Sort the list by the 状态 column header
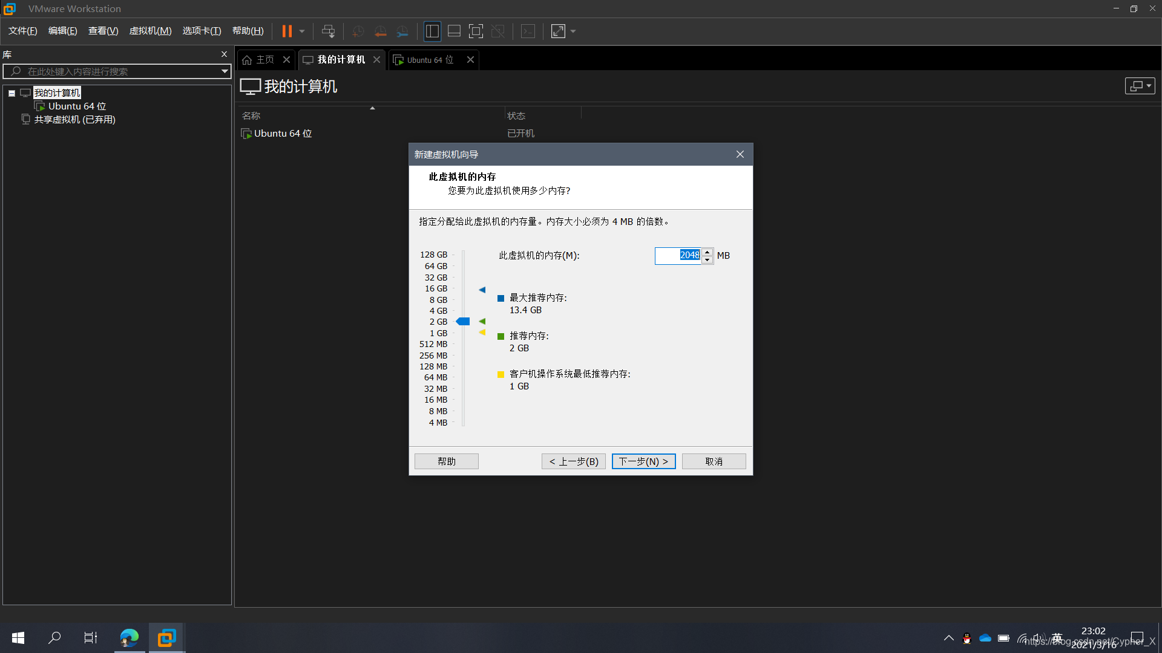The image size is (1162, 653). coord(516,115)
